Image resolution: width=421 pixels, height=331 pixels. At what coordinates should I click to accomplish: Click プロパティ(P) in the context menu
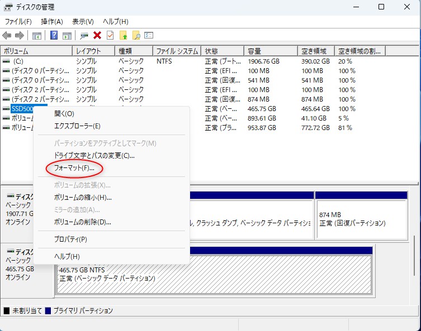pos(70,239)
